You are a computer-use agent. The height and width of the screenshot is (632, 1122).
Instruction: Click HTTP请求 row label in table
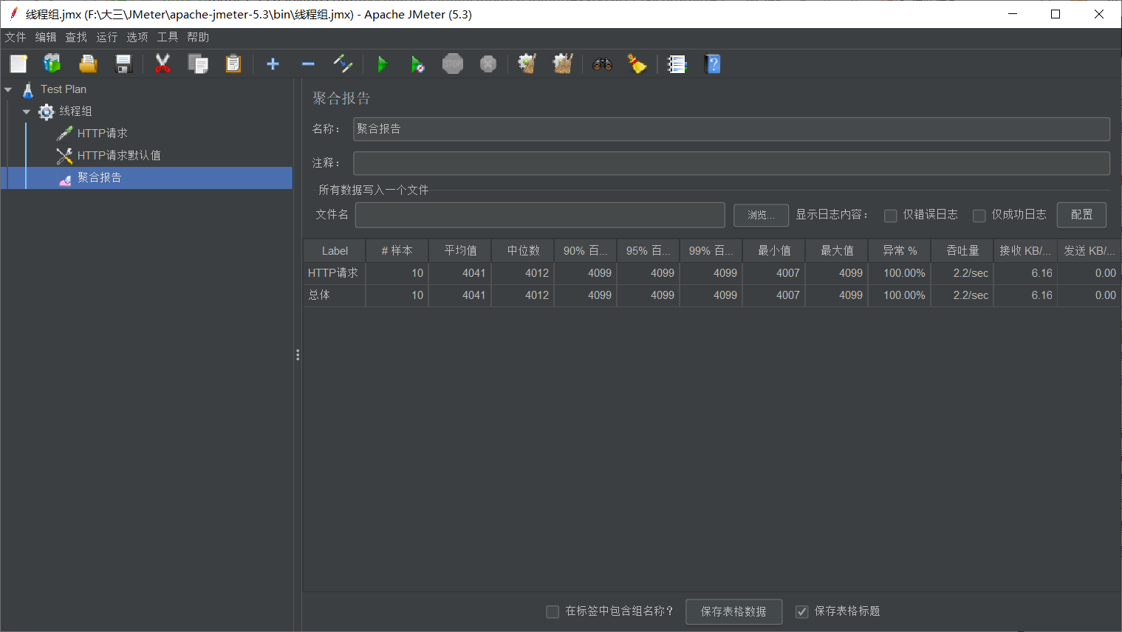pos(335,273)
